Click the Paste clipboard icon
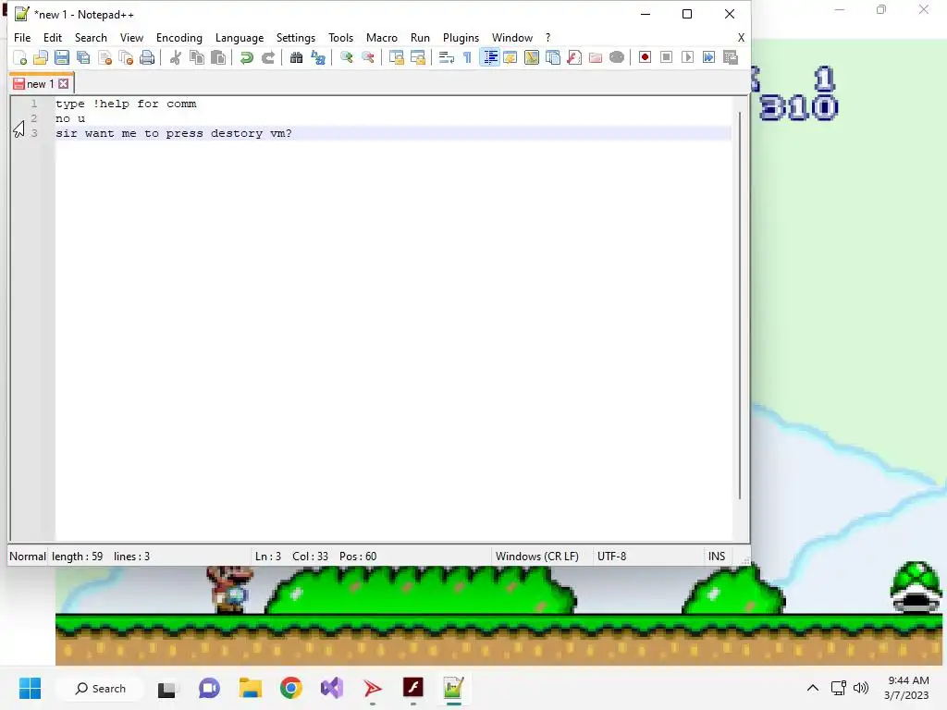This screenshot has height=710, width=947. pyautogui.click(x=218, y=58)
